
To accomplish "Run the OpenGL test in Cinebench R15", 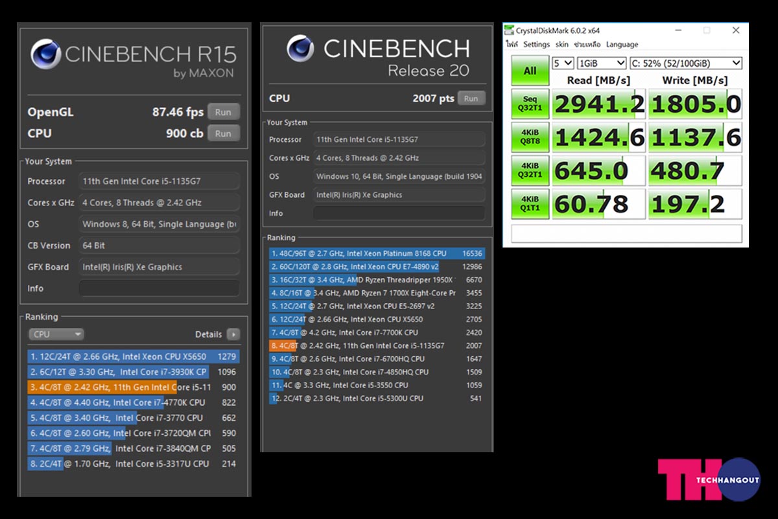I will click(223, 112).
